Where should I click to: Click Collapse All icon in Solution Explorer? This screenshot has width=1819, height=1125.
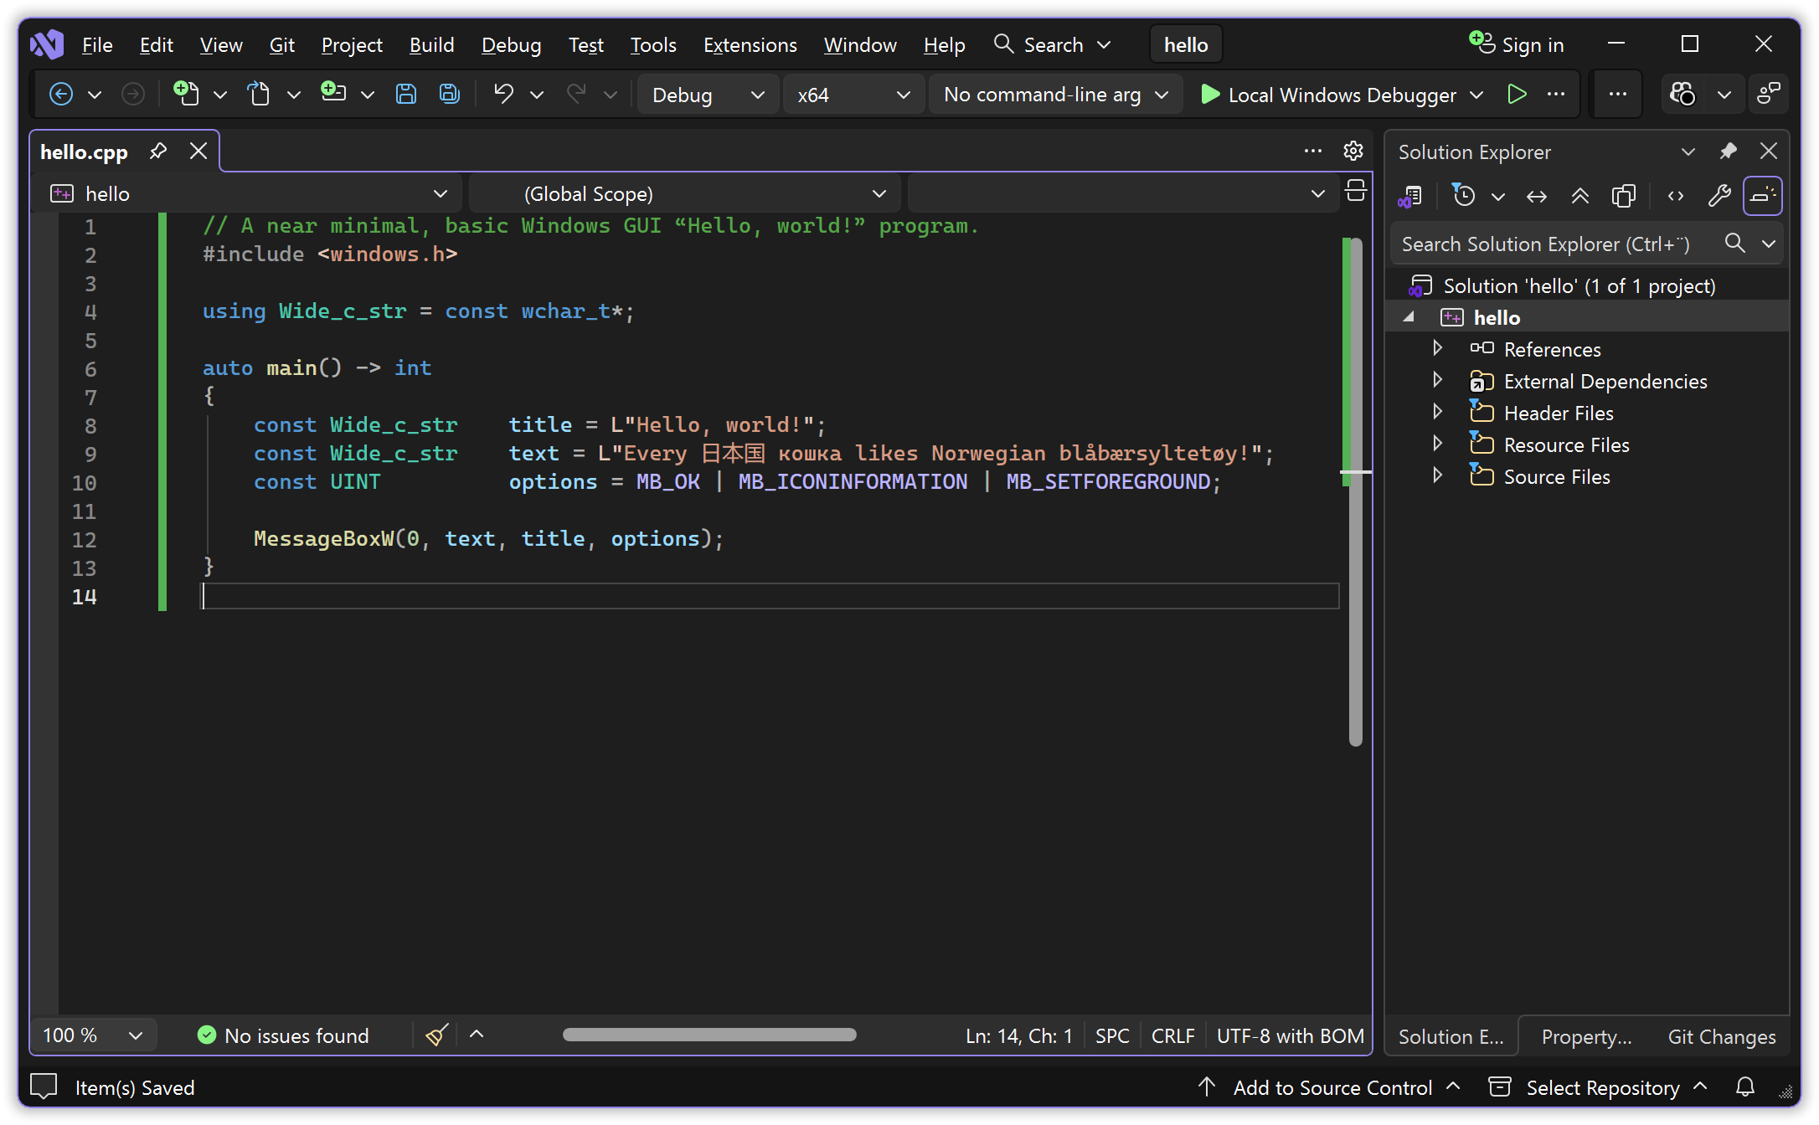1579,197
